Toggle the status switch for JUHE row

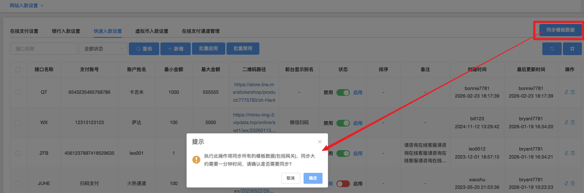343,184
